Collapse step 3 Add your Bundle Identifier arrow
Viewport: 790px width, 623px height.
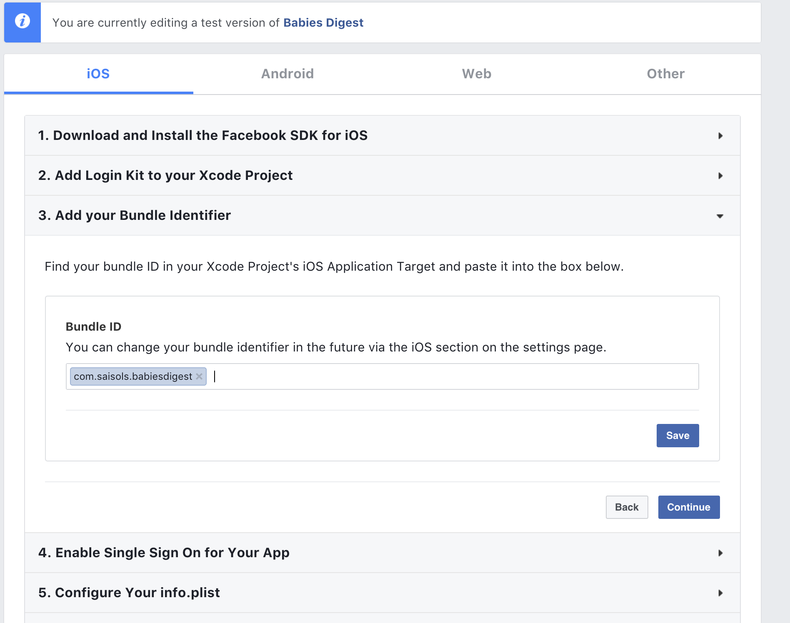pyautogui.click(x=720, y=216)
